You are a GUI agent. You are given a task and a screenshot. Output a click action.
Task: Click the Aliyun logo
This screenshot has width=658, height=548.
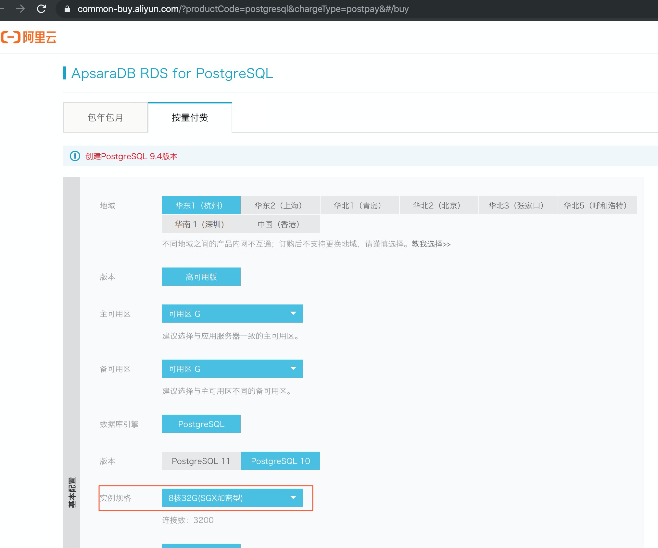click(29, 37)
